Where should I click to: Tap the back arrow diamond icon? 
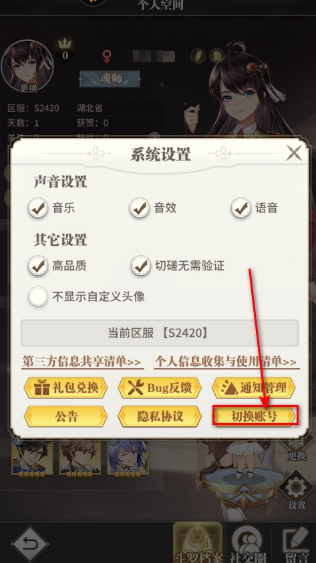point(30,545)
